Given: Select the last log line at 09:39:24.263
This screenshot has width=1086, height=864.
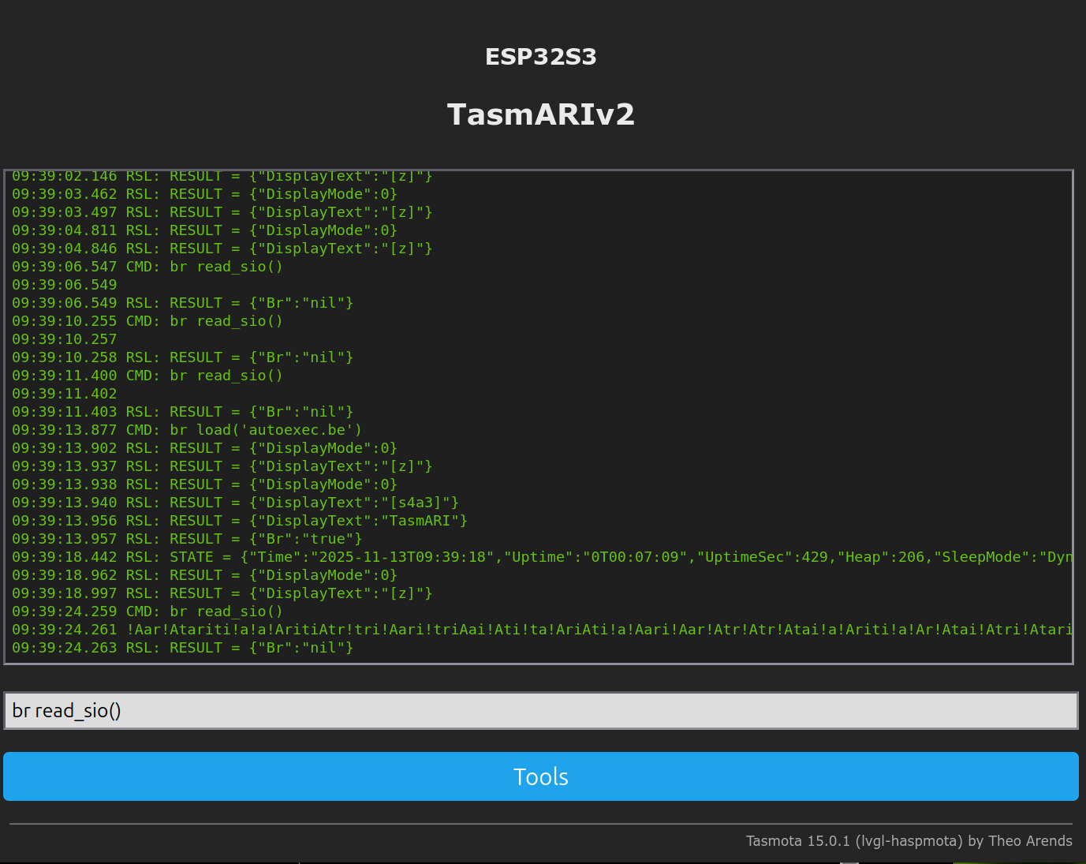Looking at the screenshot, I should point(182,648).
